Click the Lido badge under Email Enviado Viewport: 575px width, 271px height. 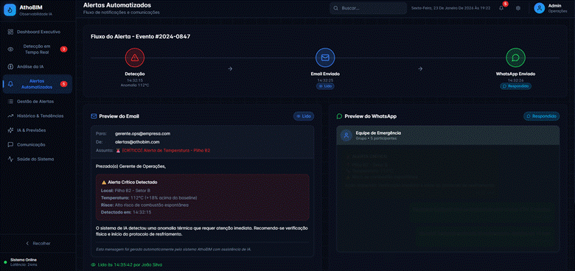click(x=325, y=86)
